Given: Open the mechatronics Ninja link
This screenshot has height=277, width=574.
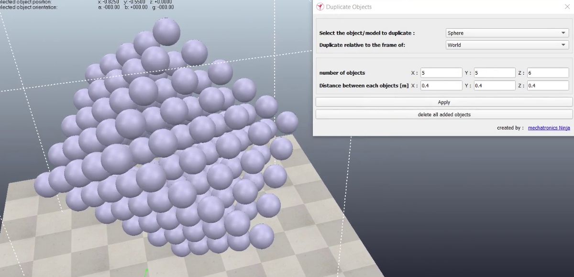Looking at the screenshot, I should point(549,128).
